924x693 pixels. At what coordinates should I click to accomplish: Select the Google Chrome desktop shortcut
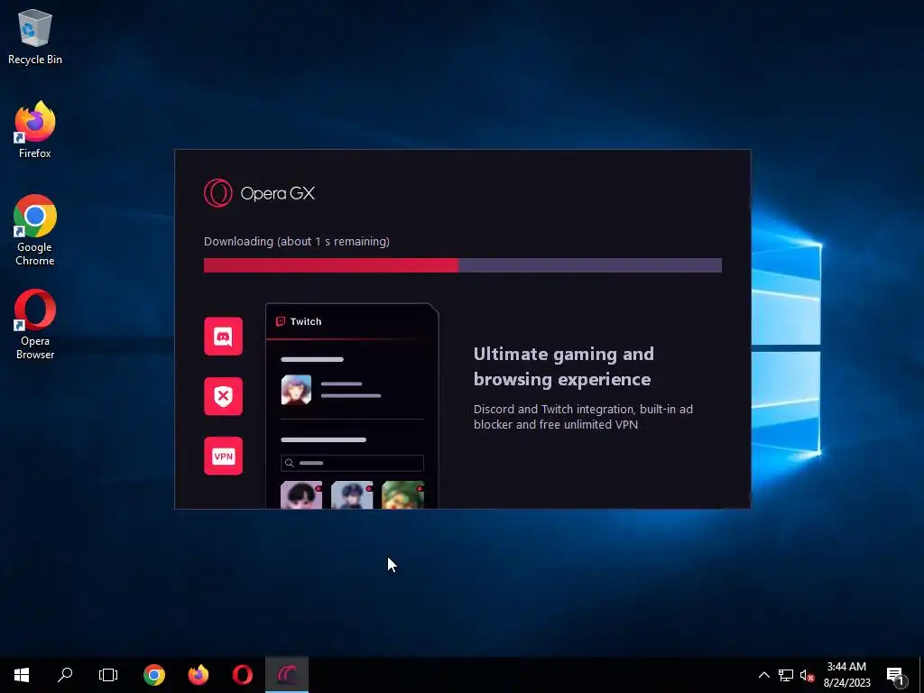pos(35,230)
